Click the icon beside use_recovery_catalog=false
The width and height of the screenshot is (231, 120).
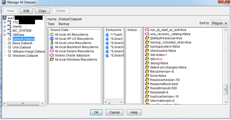coord(147,34)
